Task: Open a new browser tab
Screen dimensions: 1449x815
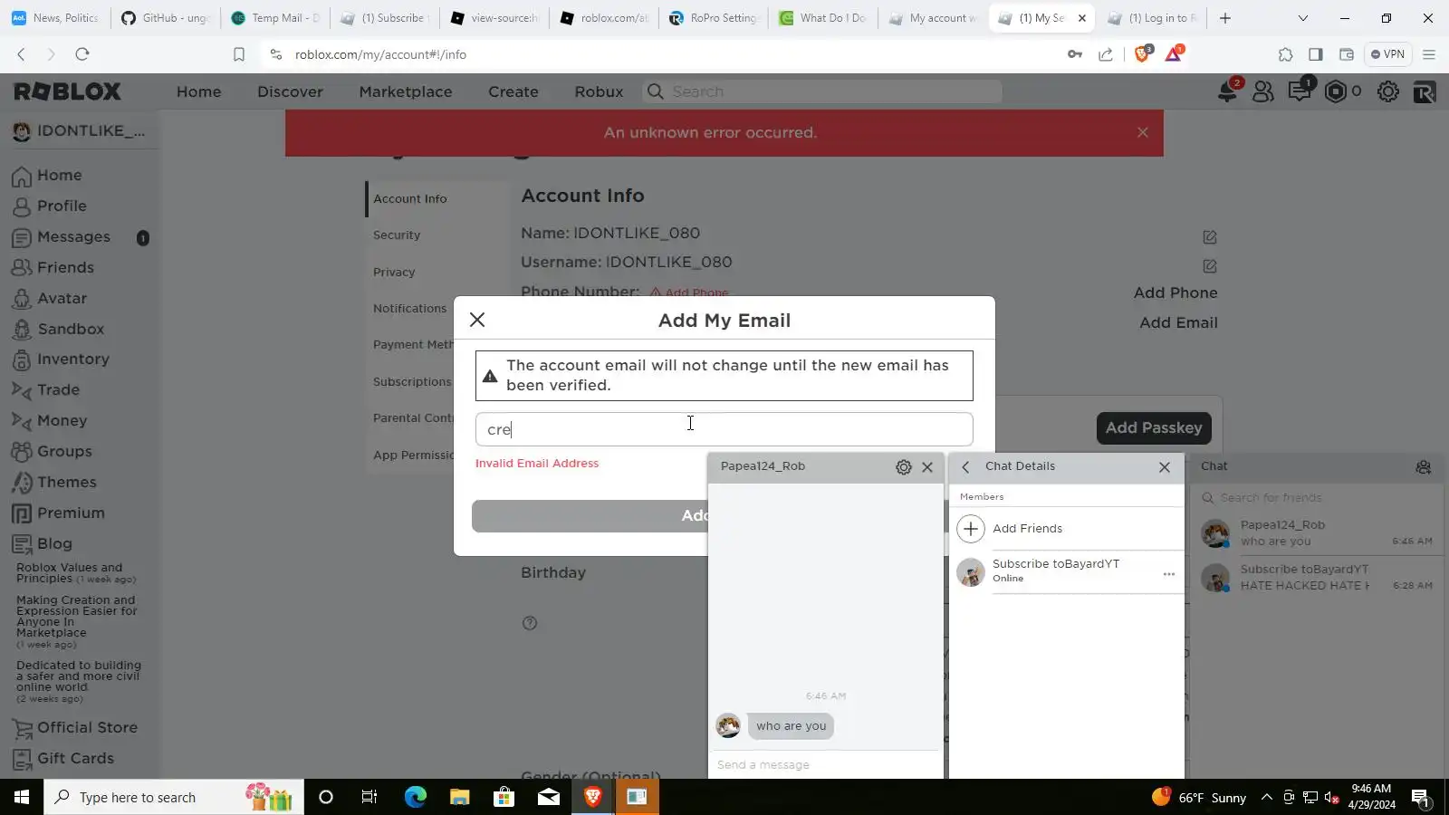Action: tap(1225, 18)
